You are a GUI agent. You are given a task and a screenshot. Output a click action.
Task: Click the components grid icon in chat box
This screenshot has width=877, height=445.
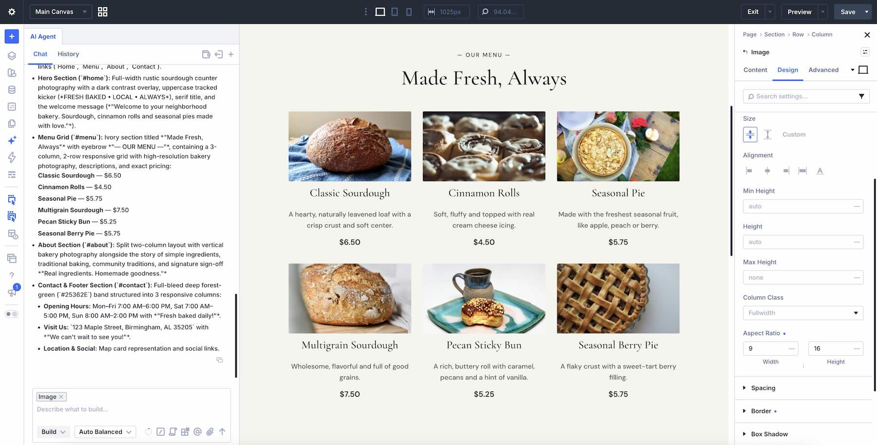click(x=185, y=432)
